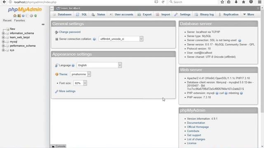264x148 pixels.
Task: Click help icon next to mysqli extension
Action: tap(217, 93)
